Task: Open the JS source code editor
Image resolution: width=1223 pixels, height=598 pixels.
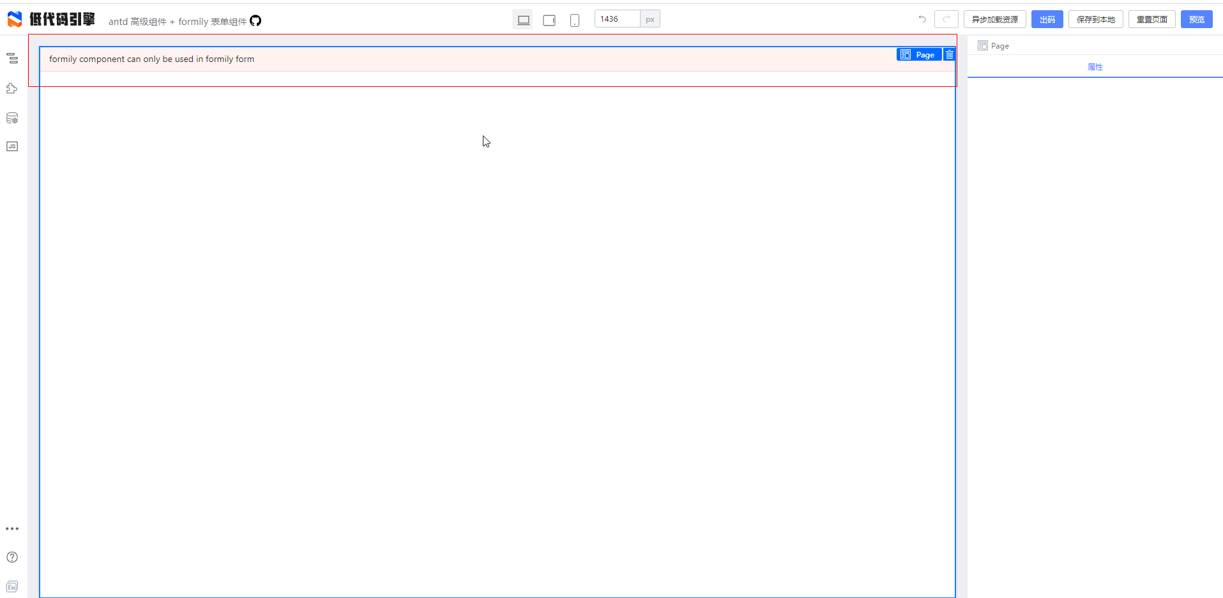Action: (x=11, y=146)
